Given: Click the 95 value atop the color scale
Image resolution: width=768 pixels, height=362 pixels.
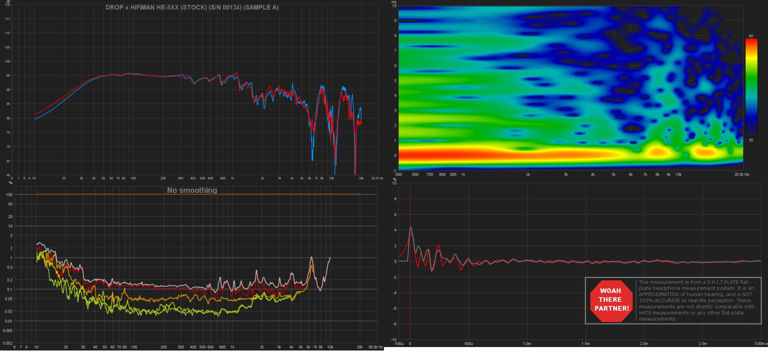Looking at the screenshot, I should [751, 36].
